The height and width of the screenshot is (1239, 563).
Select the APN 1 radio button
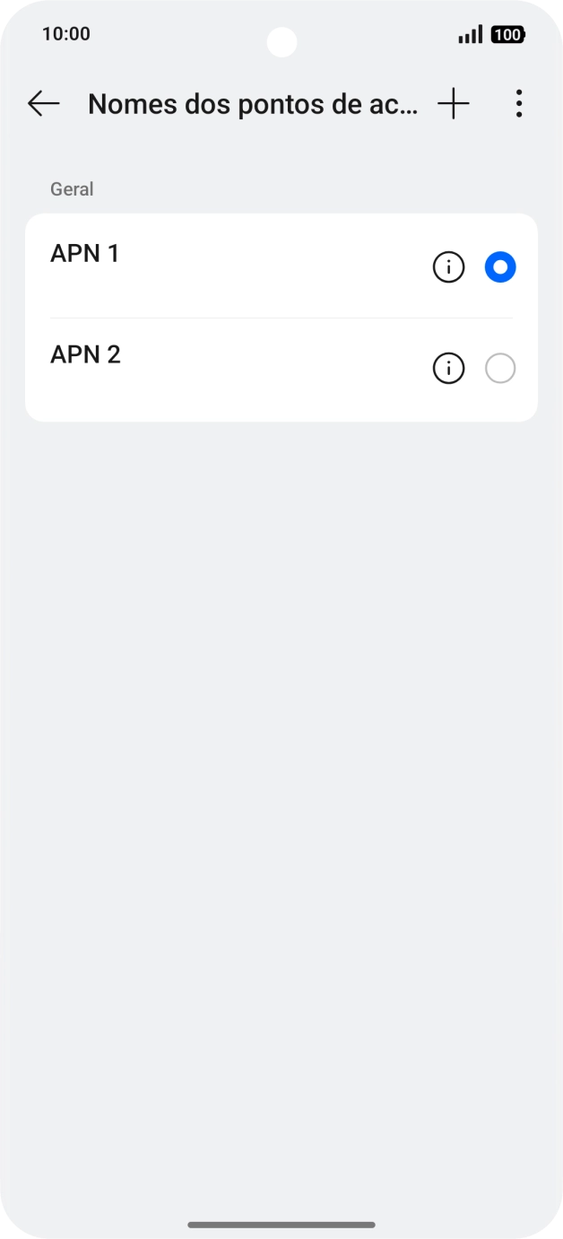500,267
